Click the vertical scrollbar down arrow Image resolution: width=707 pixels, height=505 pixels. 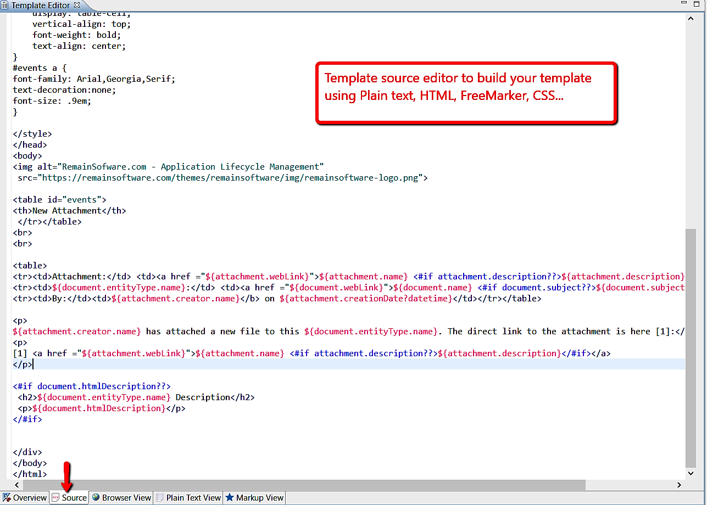tap(691, 473)
